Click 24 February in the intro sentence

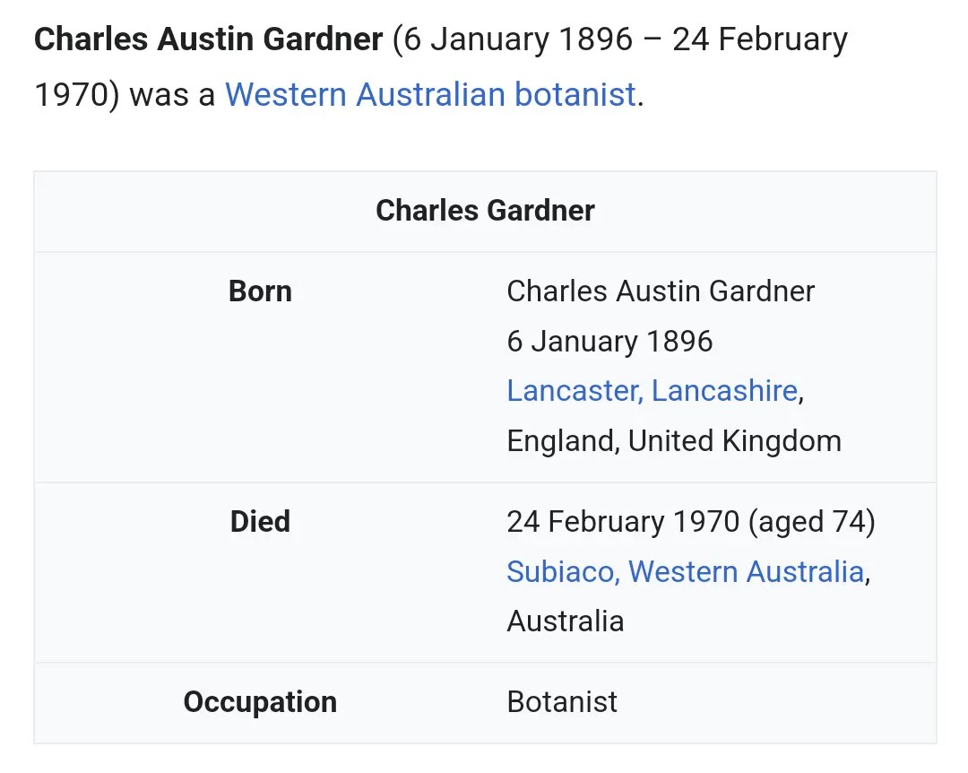760,39
